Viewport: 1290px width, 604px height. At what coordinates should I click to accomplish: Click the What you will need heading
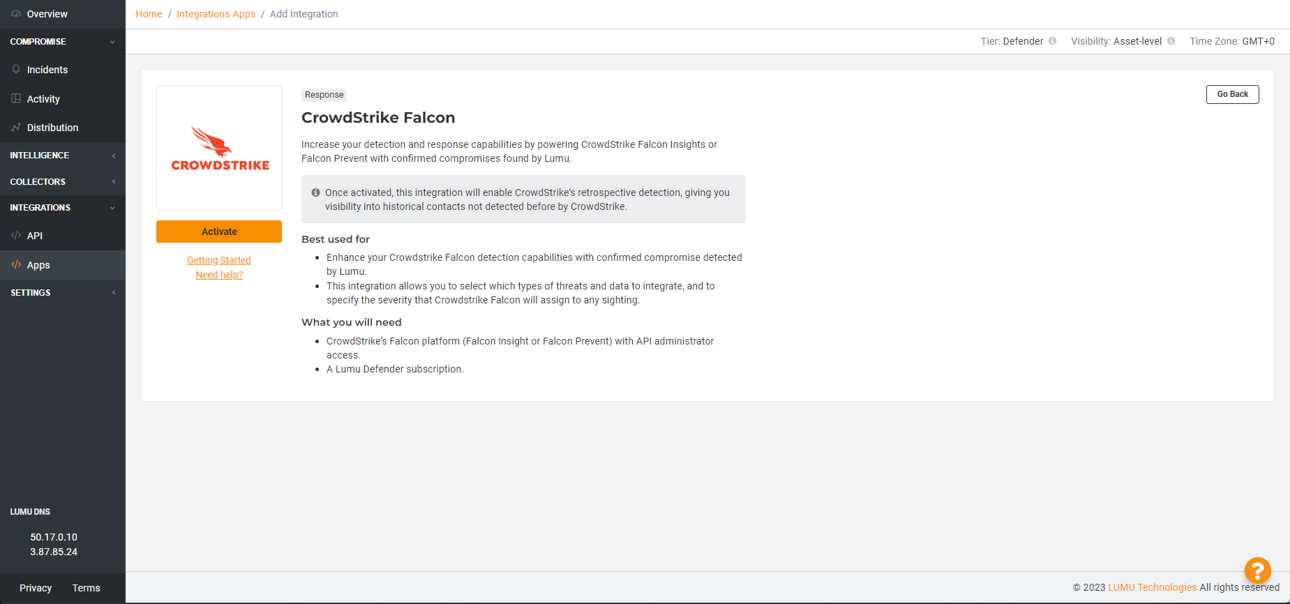pyautogui.click(x=352, y=322)
